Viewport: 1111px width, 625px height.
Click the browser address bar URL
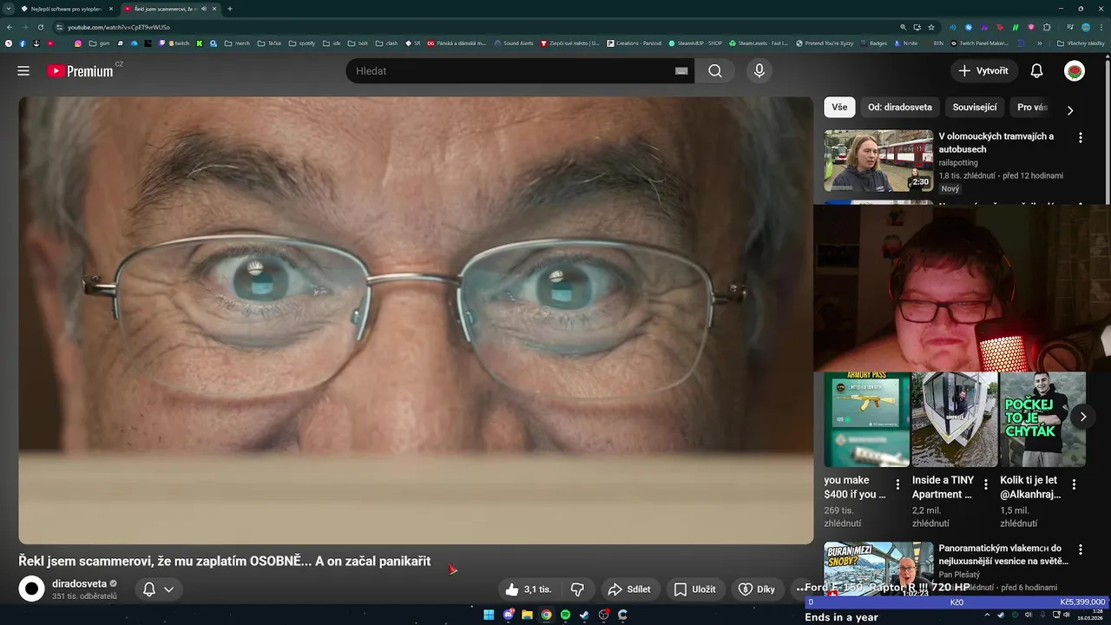[x=119, y=27]
